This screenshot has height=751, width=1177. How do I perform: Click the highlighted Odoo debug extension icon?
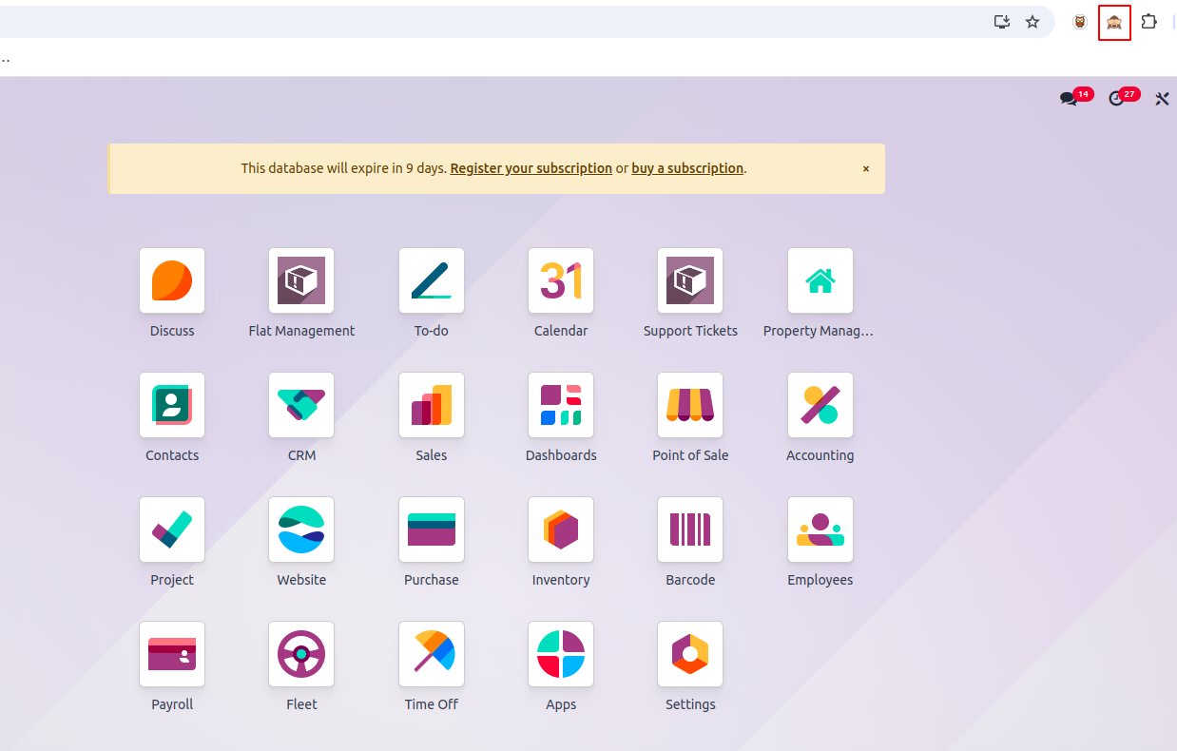[x=1114, y=22]
